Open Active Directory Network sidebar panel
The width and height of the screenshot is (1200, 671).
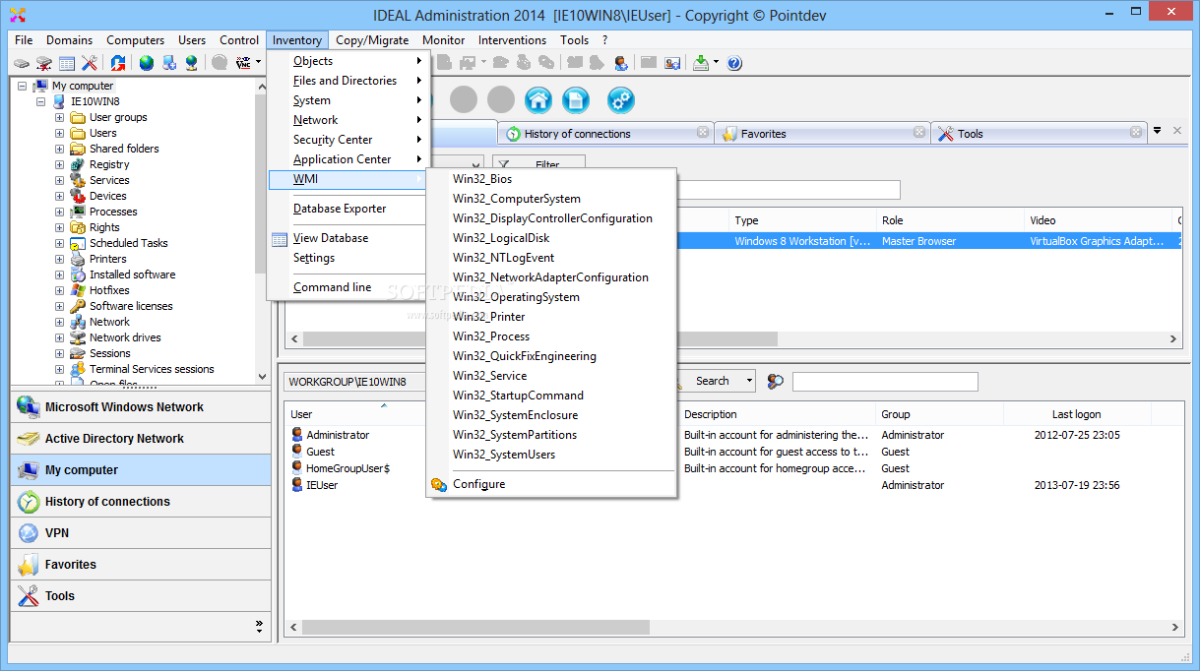pyautogui.click(x=141, y=439)
